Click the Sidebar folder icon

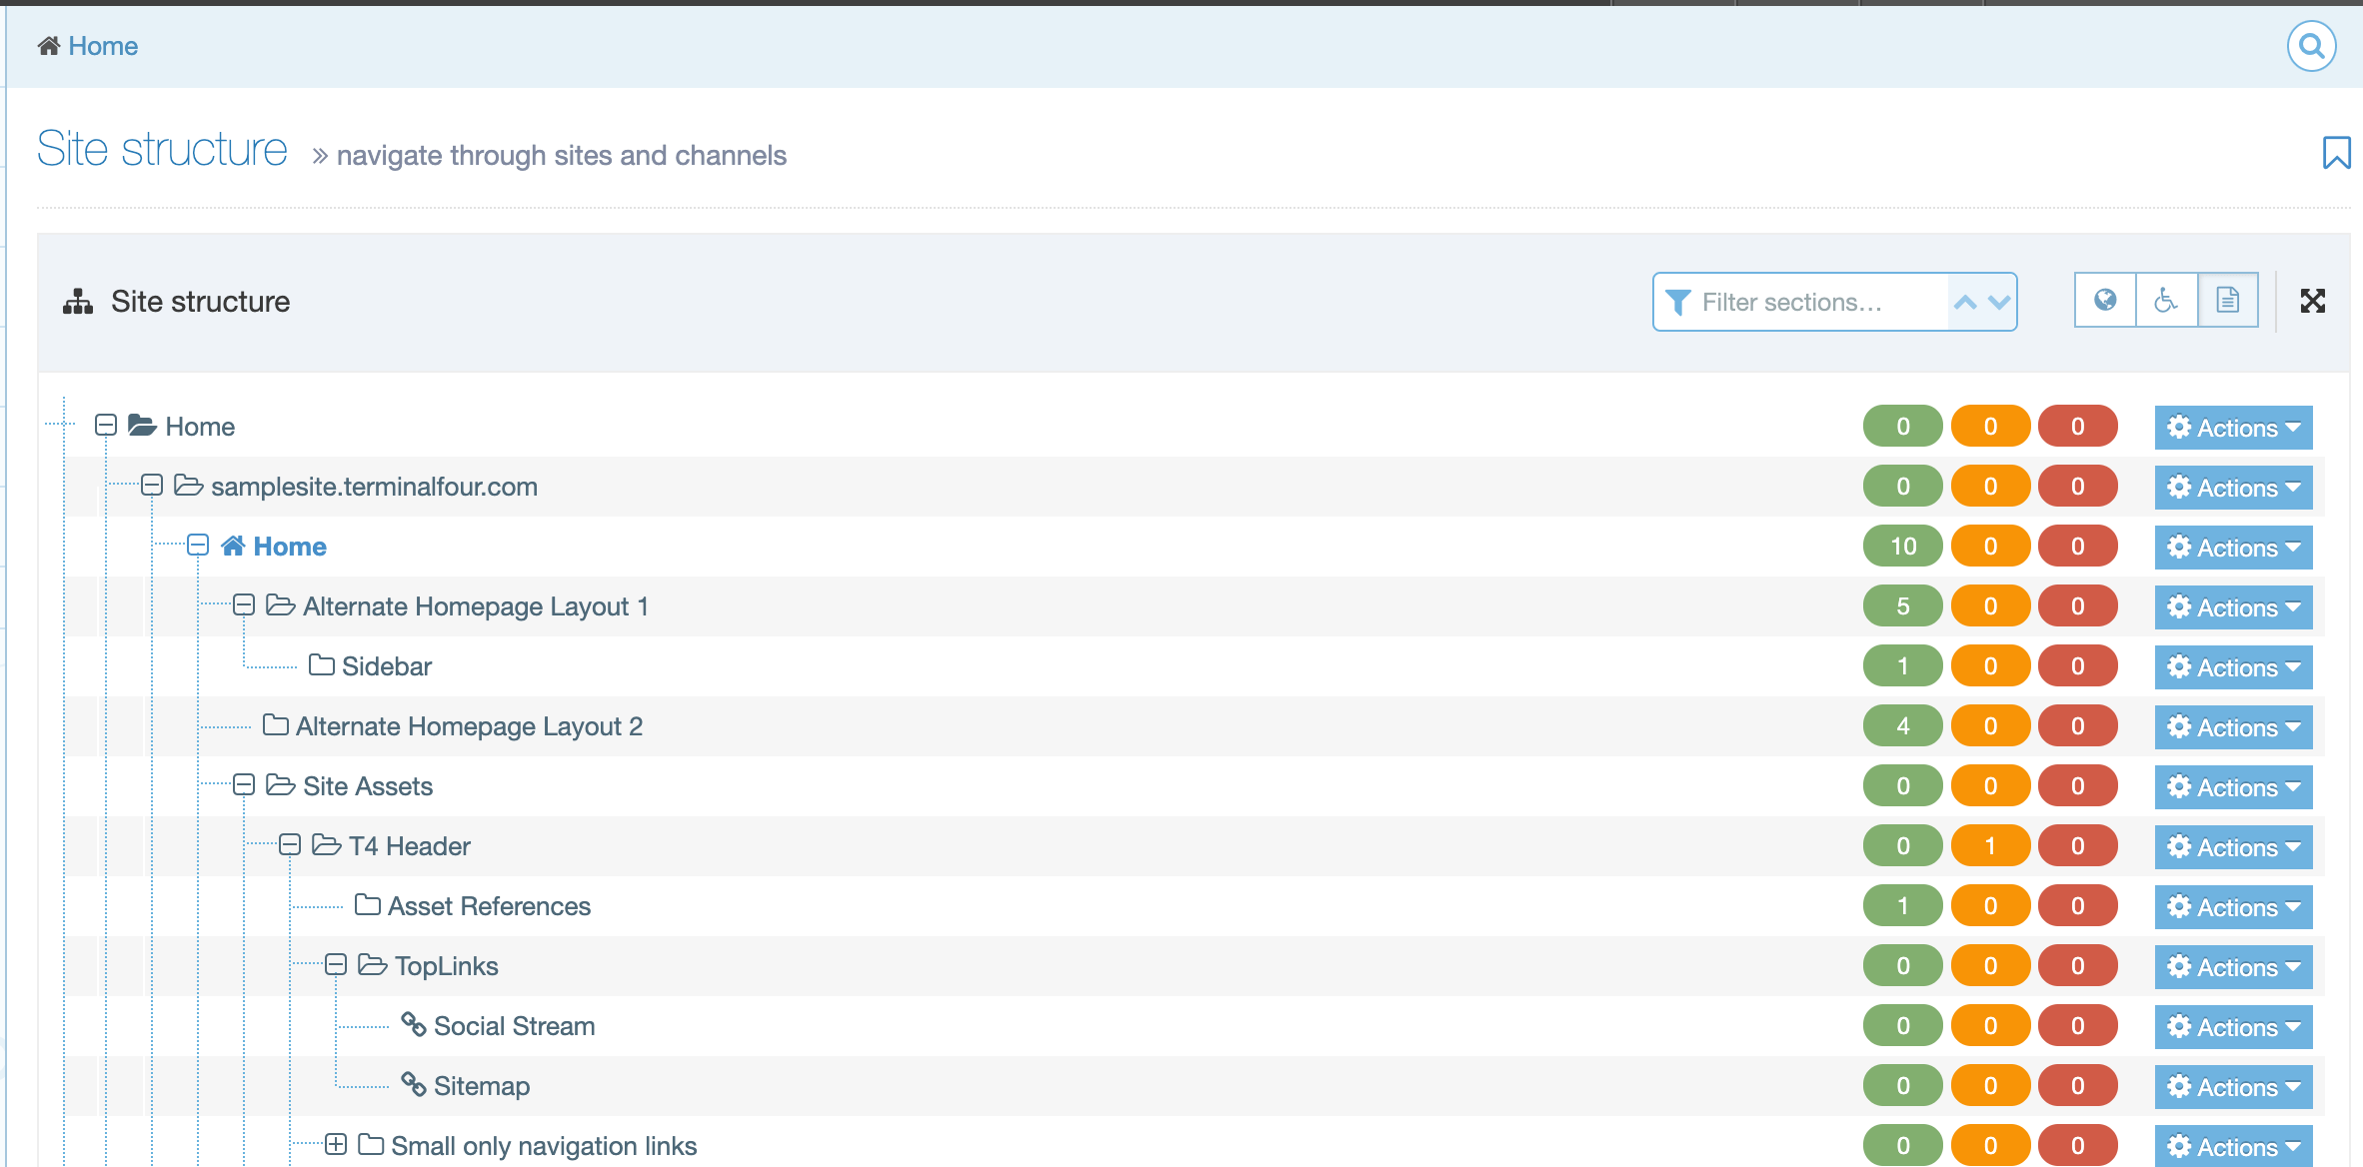(321, 665)
